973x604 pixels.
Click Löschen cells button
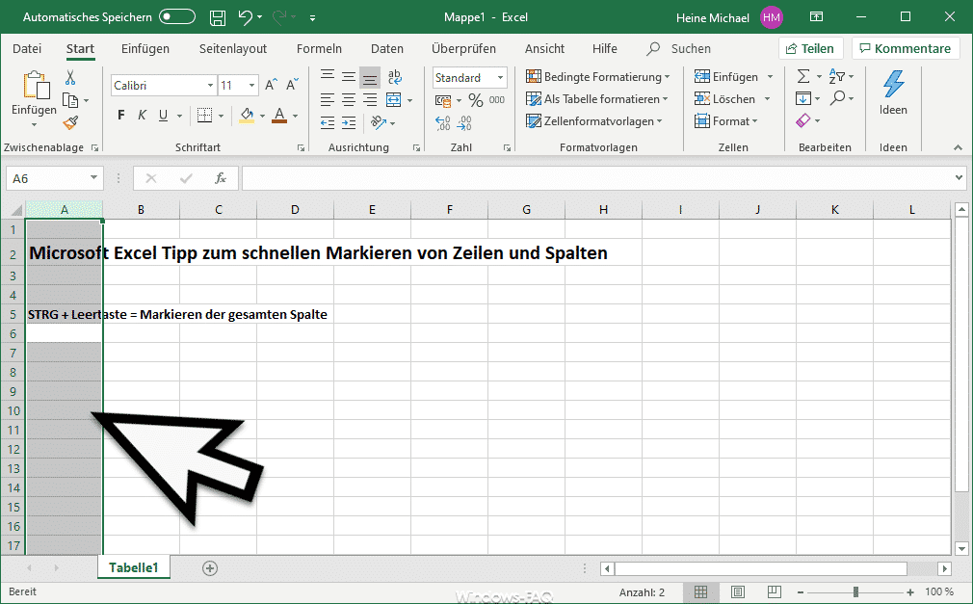pos(724,98)
